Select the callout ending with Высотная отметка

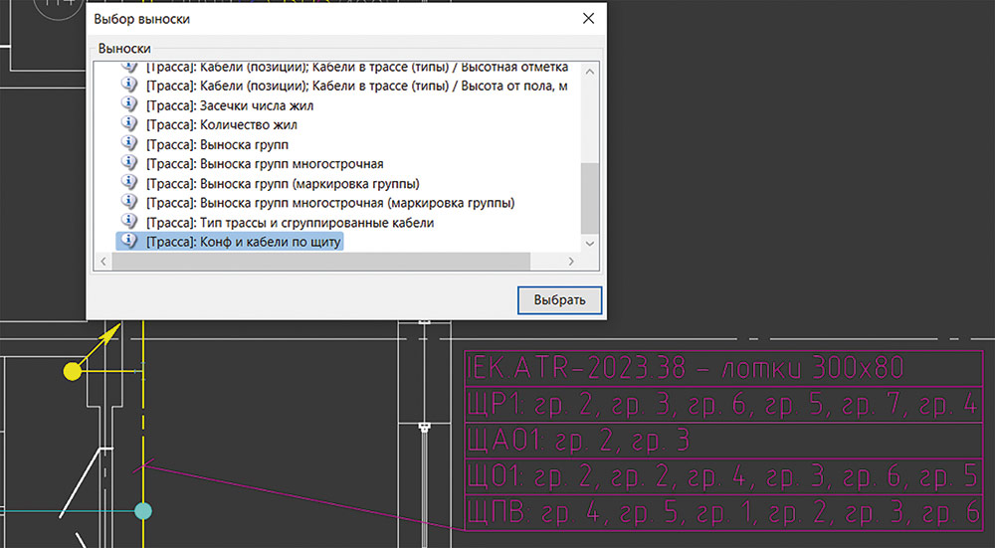pyautogui.click(x=356, y=67)
